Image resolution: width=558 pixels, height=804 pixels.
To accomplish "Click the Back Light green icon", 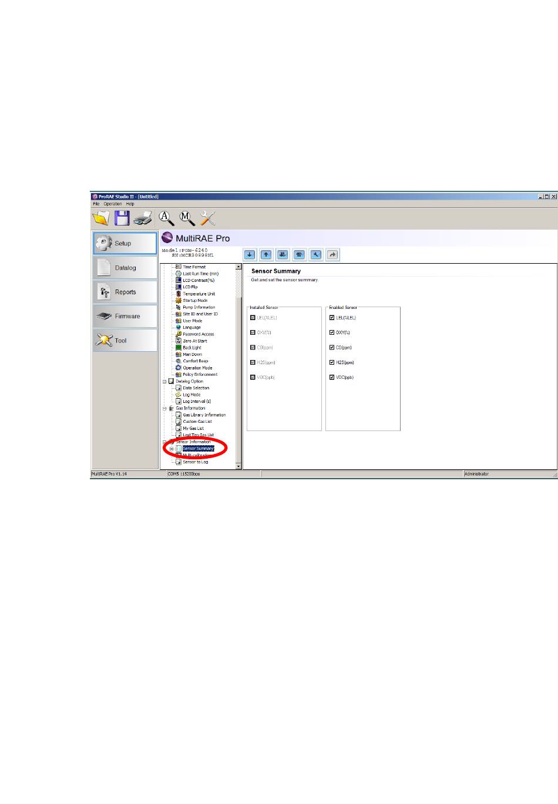I will coord(179,348).
